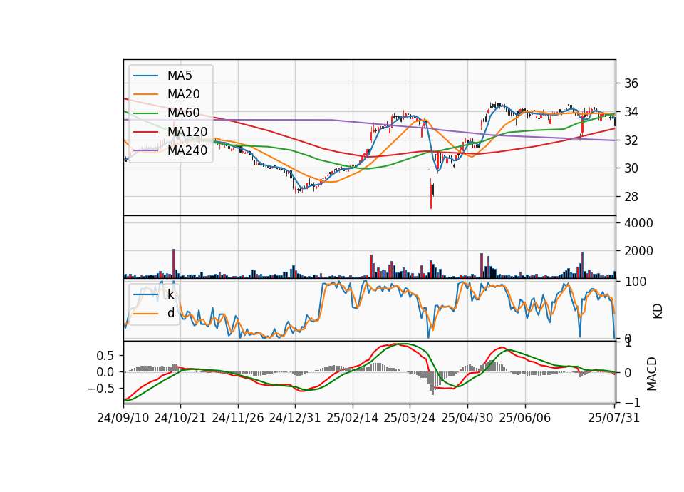Click the KD axis title
684x492 pixels.
(x=658, y=312)
